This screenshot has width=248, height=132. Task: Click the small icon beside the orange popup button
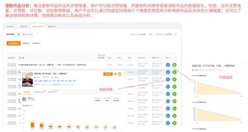click(x=115, y=74)
